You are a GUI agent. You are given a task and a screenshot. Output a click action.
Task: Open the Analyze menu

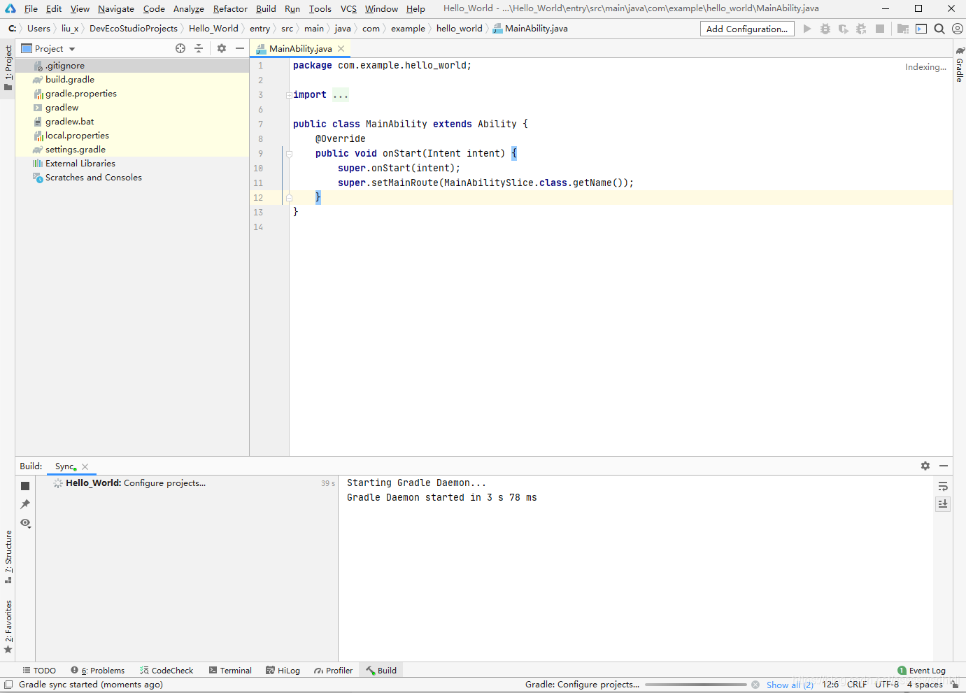(x=189, y=8)
